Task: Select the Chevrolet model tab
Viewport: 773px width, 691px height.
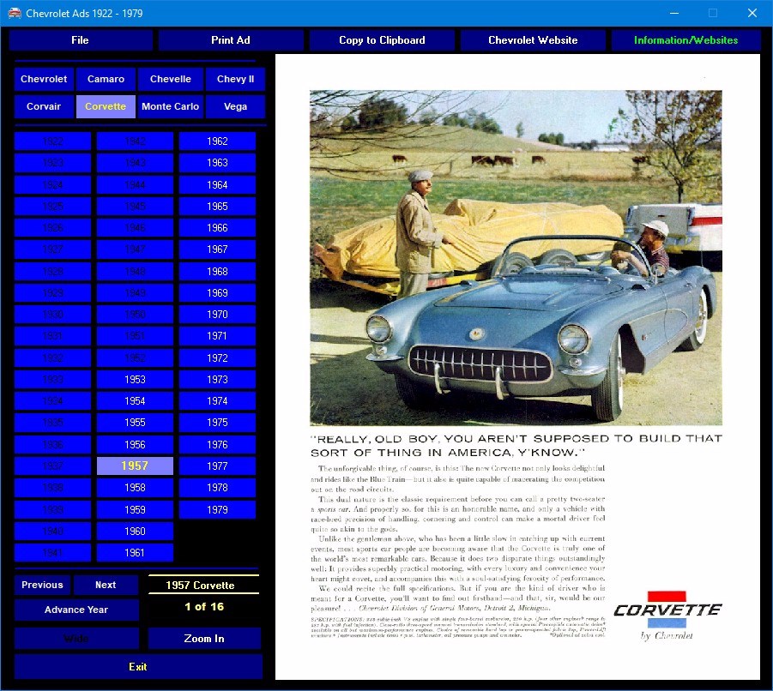Action: pyautogui.click(x=44, y=79)
